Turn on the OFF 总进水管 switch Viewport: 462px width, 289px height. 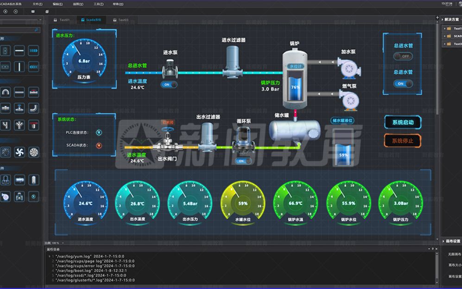pos(403,56)
